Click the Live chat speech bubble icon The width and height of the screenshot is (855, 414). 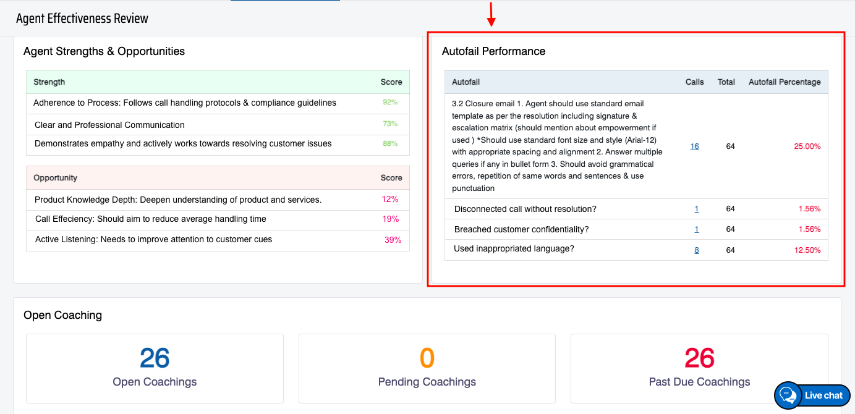tap(788, 395)
